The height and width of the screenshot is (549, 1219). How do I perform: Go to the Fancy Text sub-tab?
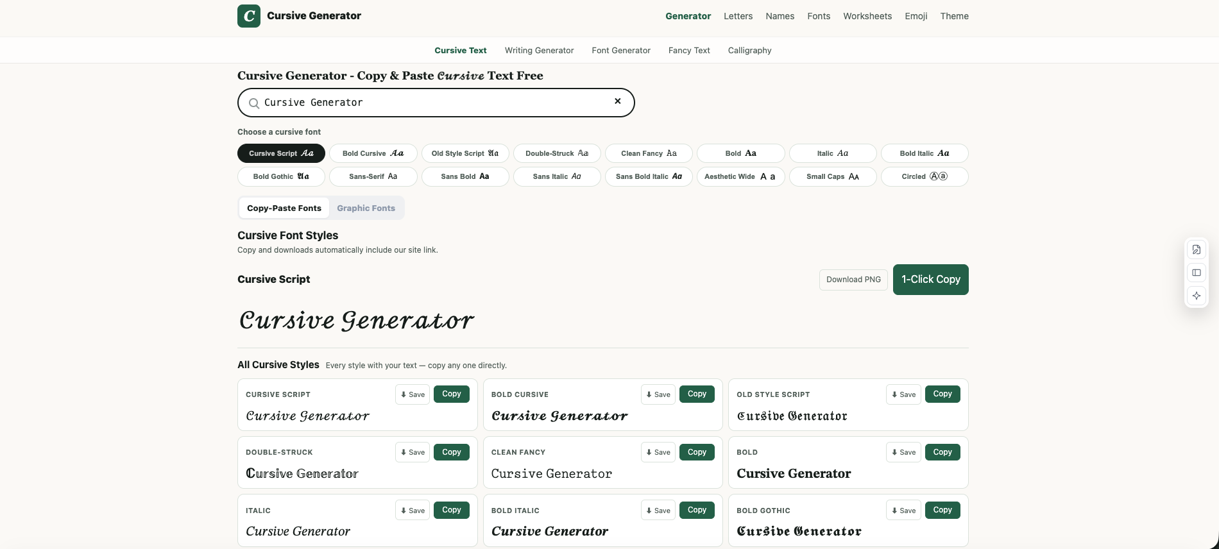coord(689,51)
